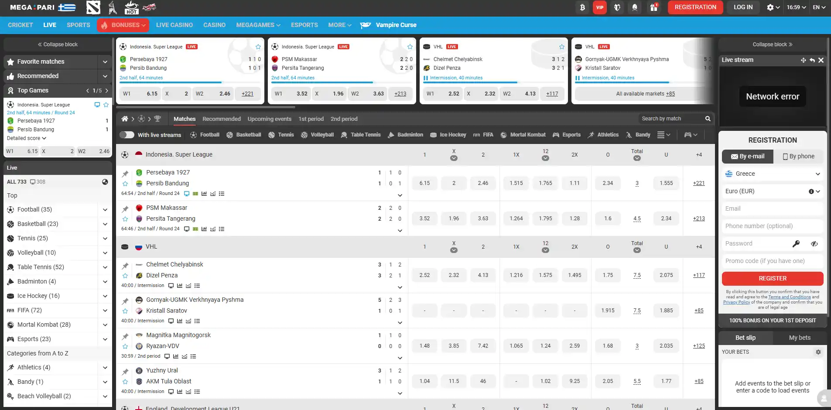Screen dimensions: 831x410
Task: Click the home icon in breadcrumb
Action: [x=125, y=119]
